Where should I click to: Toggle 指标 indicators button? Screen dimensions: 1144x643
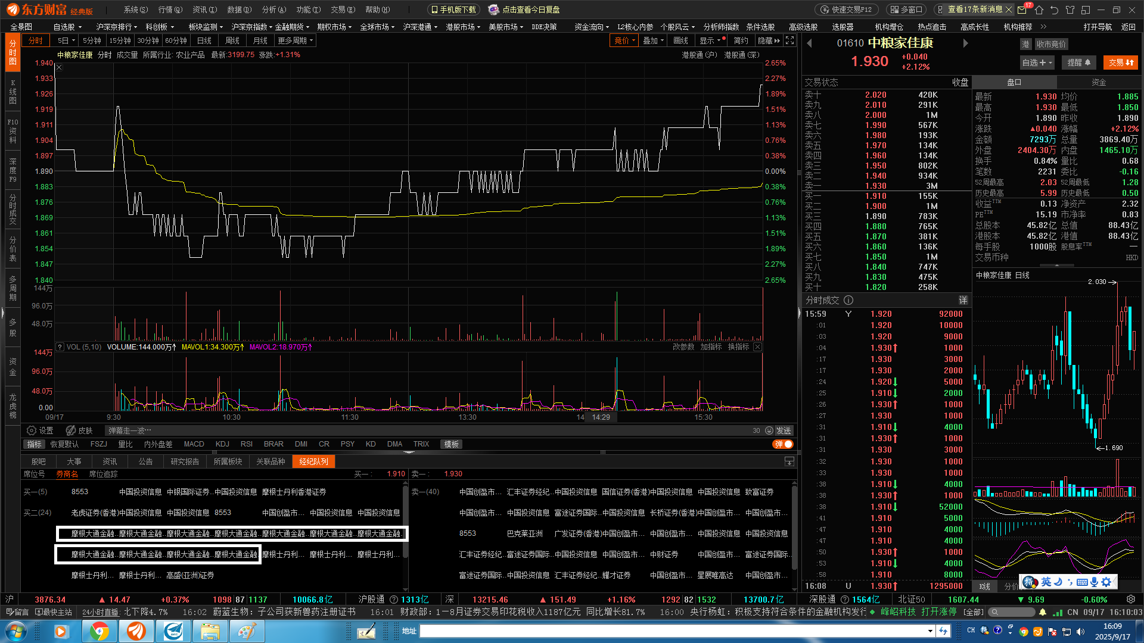[x=35, y=444]
